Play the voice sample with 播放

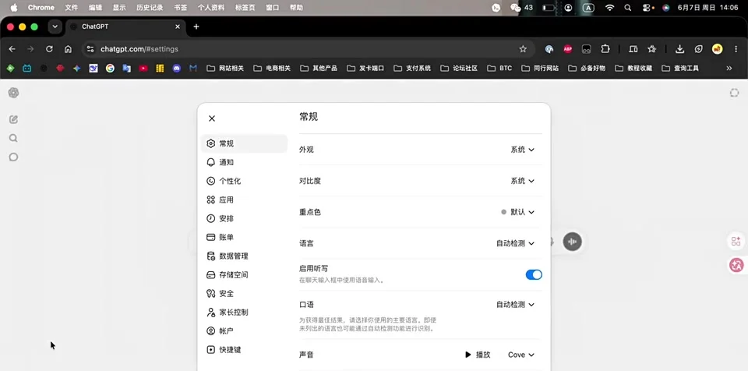(x=478, y=355)
